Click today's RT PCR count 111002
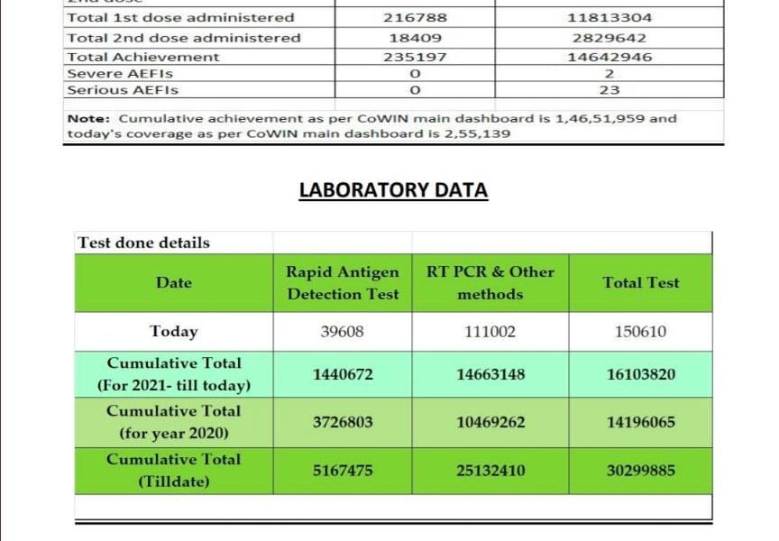The height and width of the screenshot is (541, 779). pos(490,331)
